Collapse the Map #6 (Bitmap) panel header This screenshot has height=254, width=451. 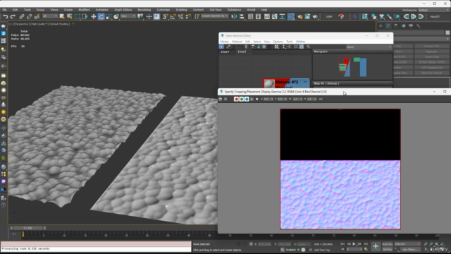[x=352, y=83]
